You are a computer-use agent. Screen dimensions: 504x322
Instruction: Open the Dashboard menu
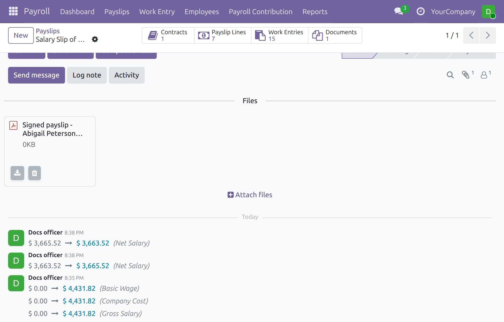[x=77, y=12]
